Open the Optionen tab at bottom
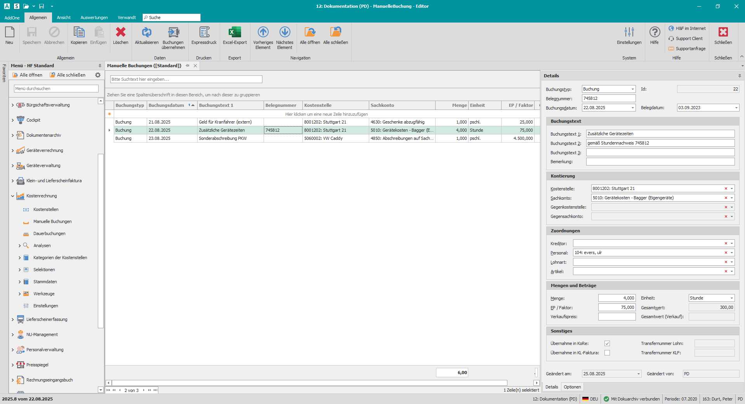Screen dimensions: 745x404 (x=572, y=387)
